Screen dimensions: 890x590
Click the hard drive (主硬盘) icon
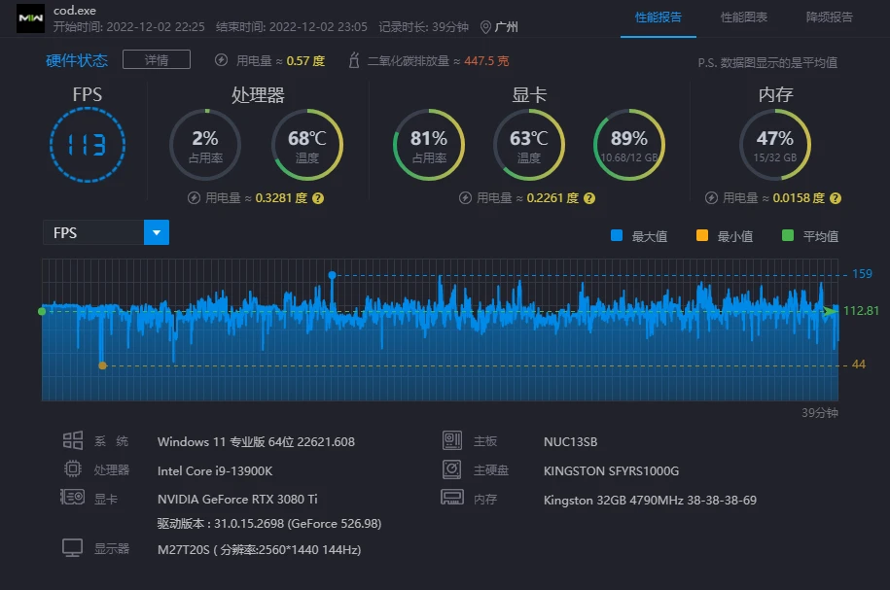coord(451,469)
